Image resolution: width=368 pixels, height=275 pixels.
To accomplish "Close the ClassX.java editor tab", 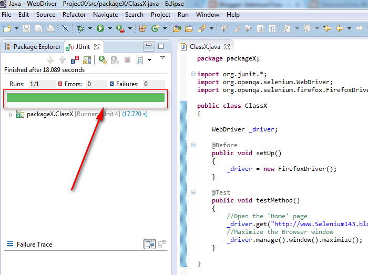I will click(x=227, y=47).
